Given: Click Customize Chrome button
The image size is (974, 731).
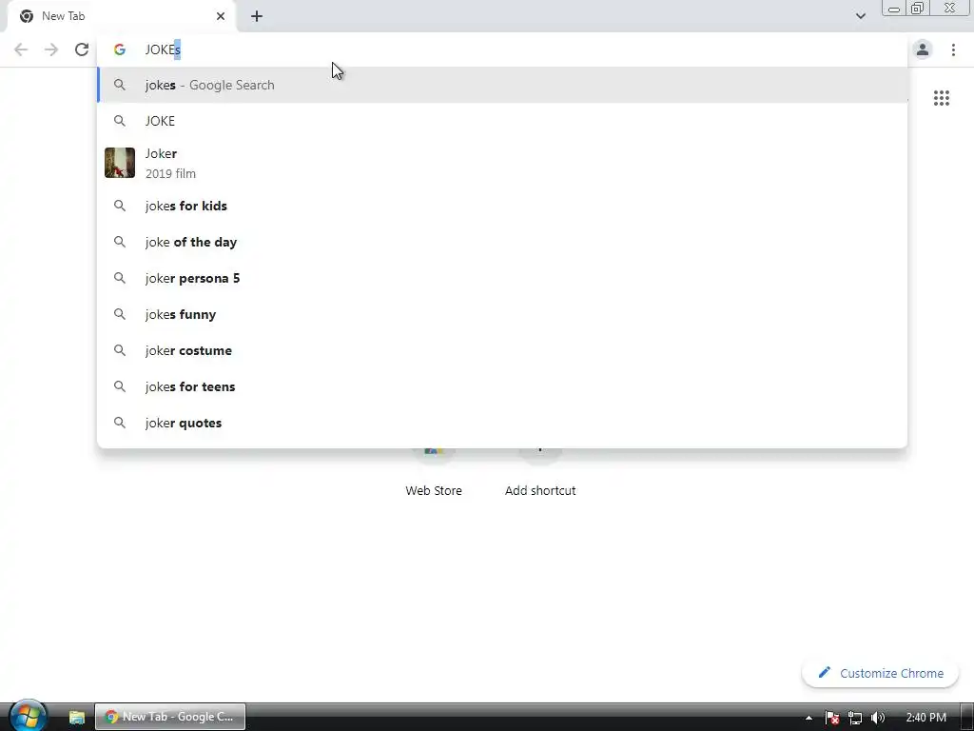Looking at the screenshot, I should point(880,673).
